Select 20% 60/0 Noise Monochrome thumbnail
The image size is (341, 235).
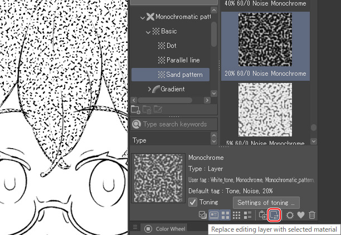[x=265, y=40]
